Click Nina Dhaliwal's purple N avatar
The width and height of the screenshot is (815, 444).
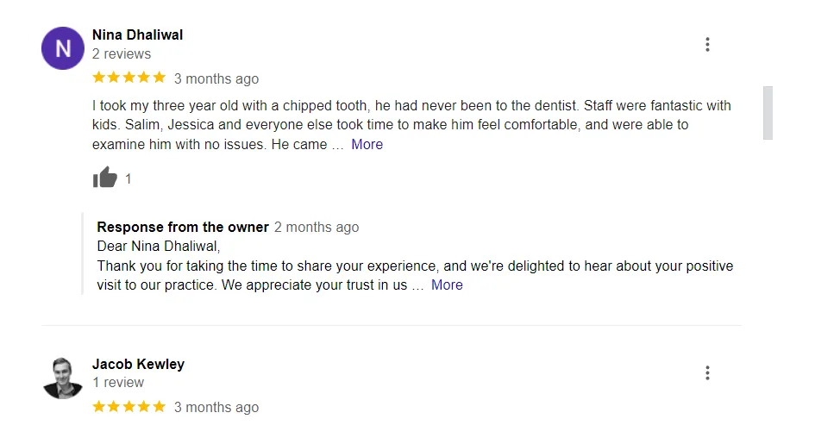63,49
